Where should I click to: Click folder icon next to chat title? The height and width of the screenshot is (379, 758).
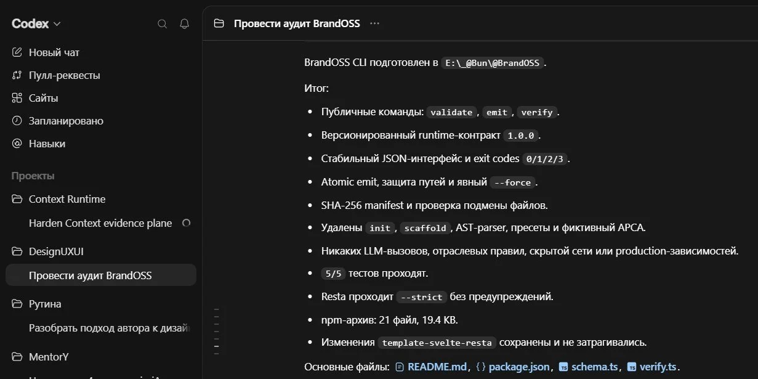[219, 24]
